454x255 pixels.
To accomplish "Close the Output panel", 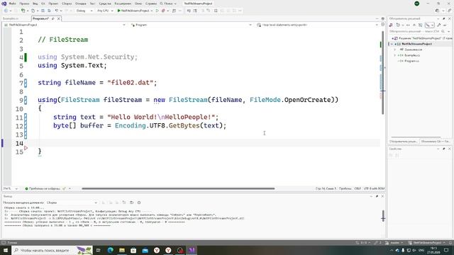I will 382,196.
